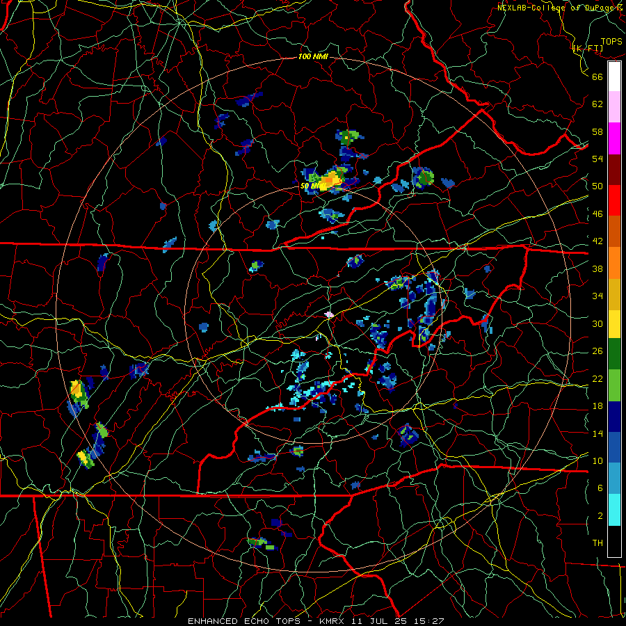Click the navy blue legend swatch
The width and height of the screenshot is (626, 626).
click(614, 417)
